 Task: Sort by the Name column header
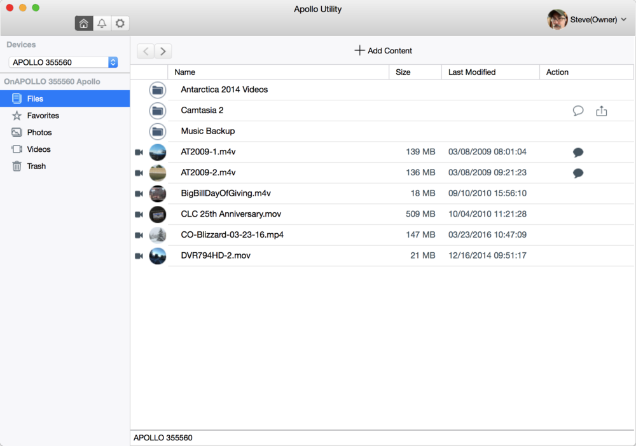click(279, 72)
